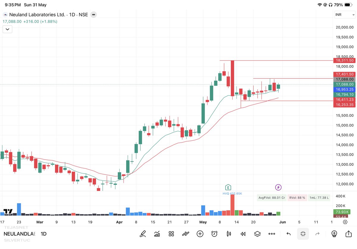Undo the last chart action
The height and width of the screenshot is (249, 357).
pyautogui.click(x=288, y=234)
